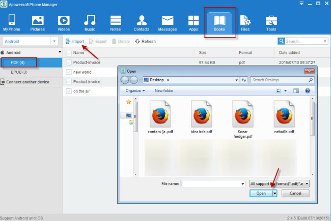Open the Contacts section
The width and height of the screenshot is (331, 221).
142,23
